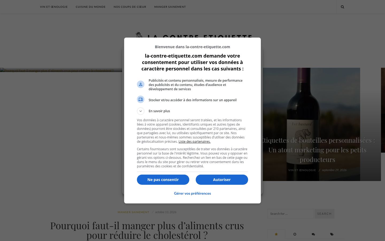Image resolution: width=385 pixels, height=241 pixels.
Task: Open Gérer vos préférences link
Action: point(192,193)
